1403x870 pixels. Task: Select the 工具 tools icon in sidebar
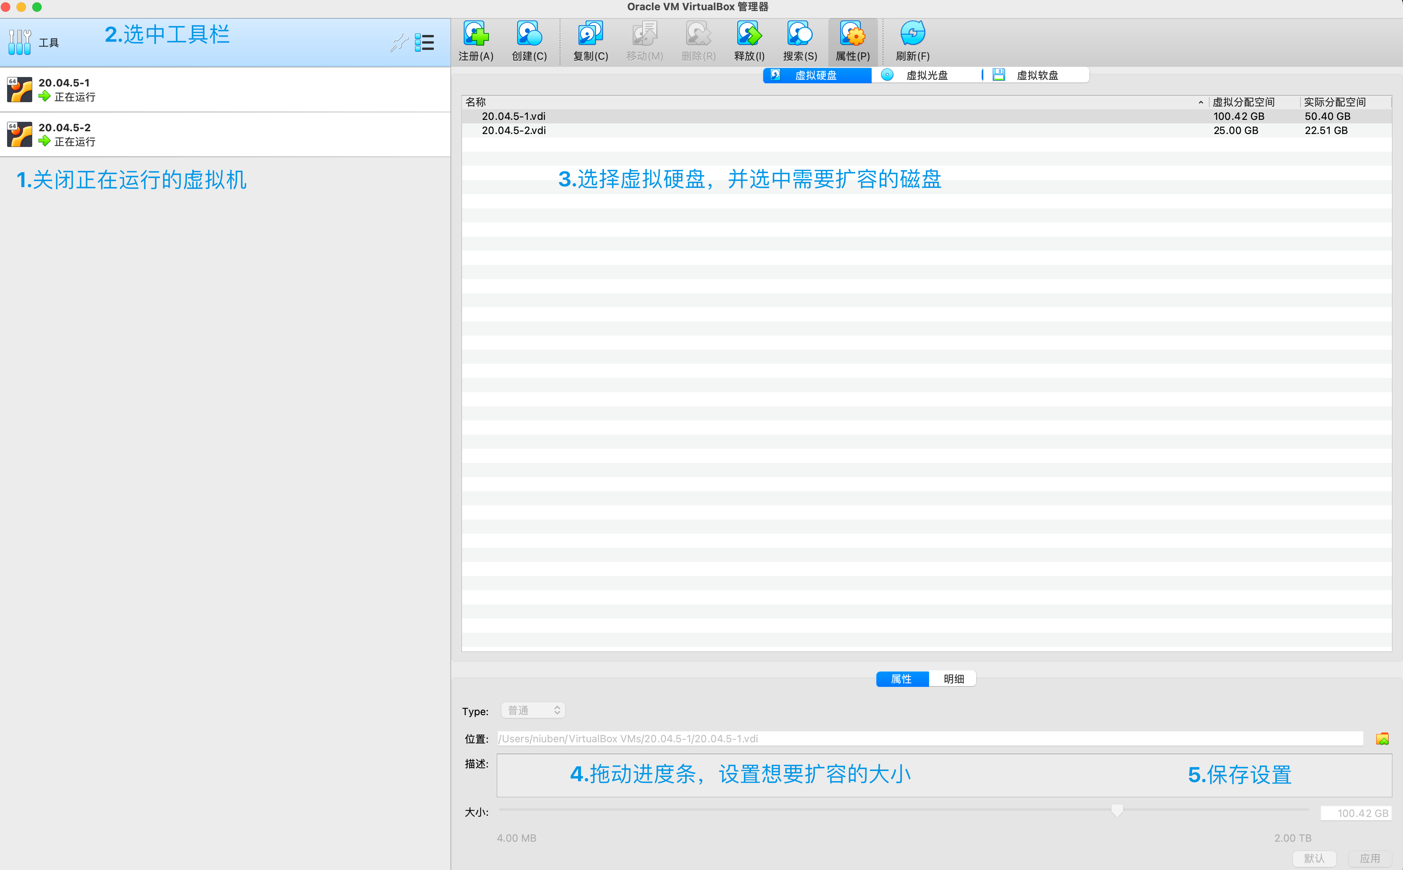[20, 42]
